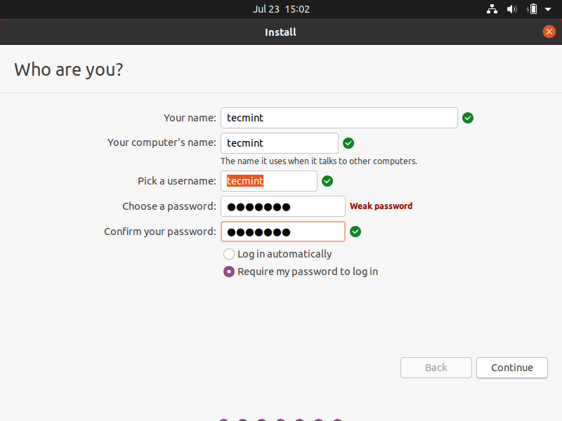Focus the Choose a password field

(x=282, y=206)
